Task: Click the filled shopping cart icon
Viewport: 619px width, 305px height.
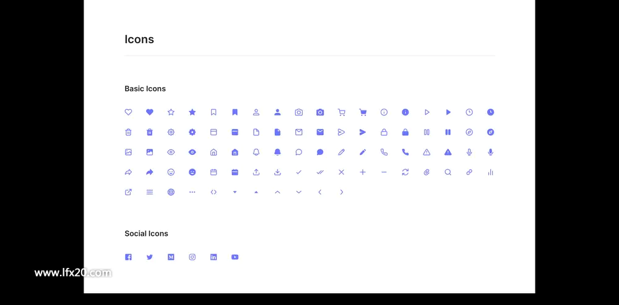Action: pyautogui.click(x=363, y=112)
